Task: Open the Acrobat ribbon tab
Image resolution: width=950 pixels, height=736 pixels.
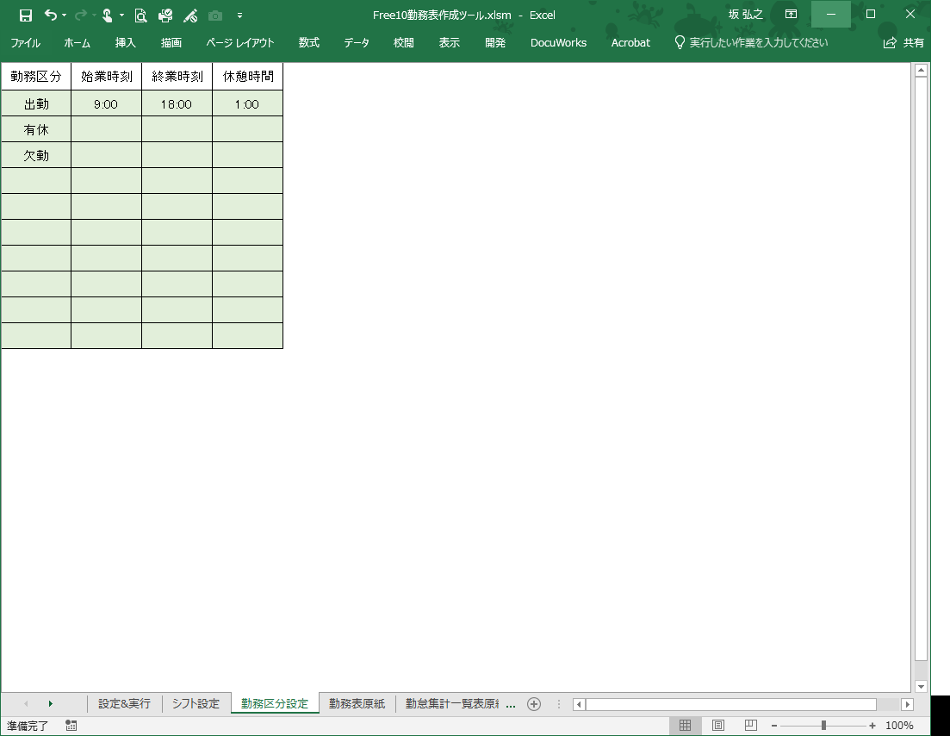Action: [630, 43]
